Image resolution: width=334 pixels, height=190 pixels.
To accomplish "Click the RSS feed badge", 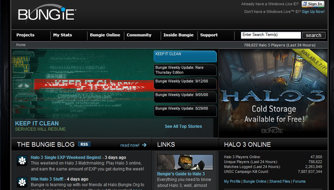I will pyautogui.click(x=84, y=144).
